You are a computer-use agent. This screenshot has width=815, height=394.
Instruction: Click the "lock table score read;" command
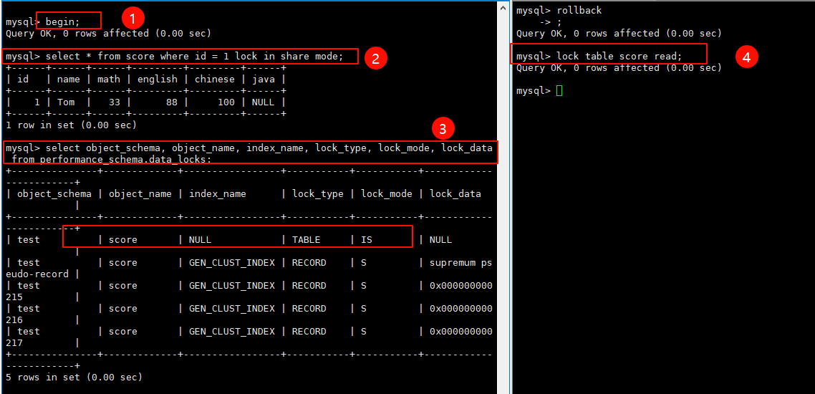619,56
